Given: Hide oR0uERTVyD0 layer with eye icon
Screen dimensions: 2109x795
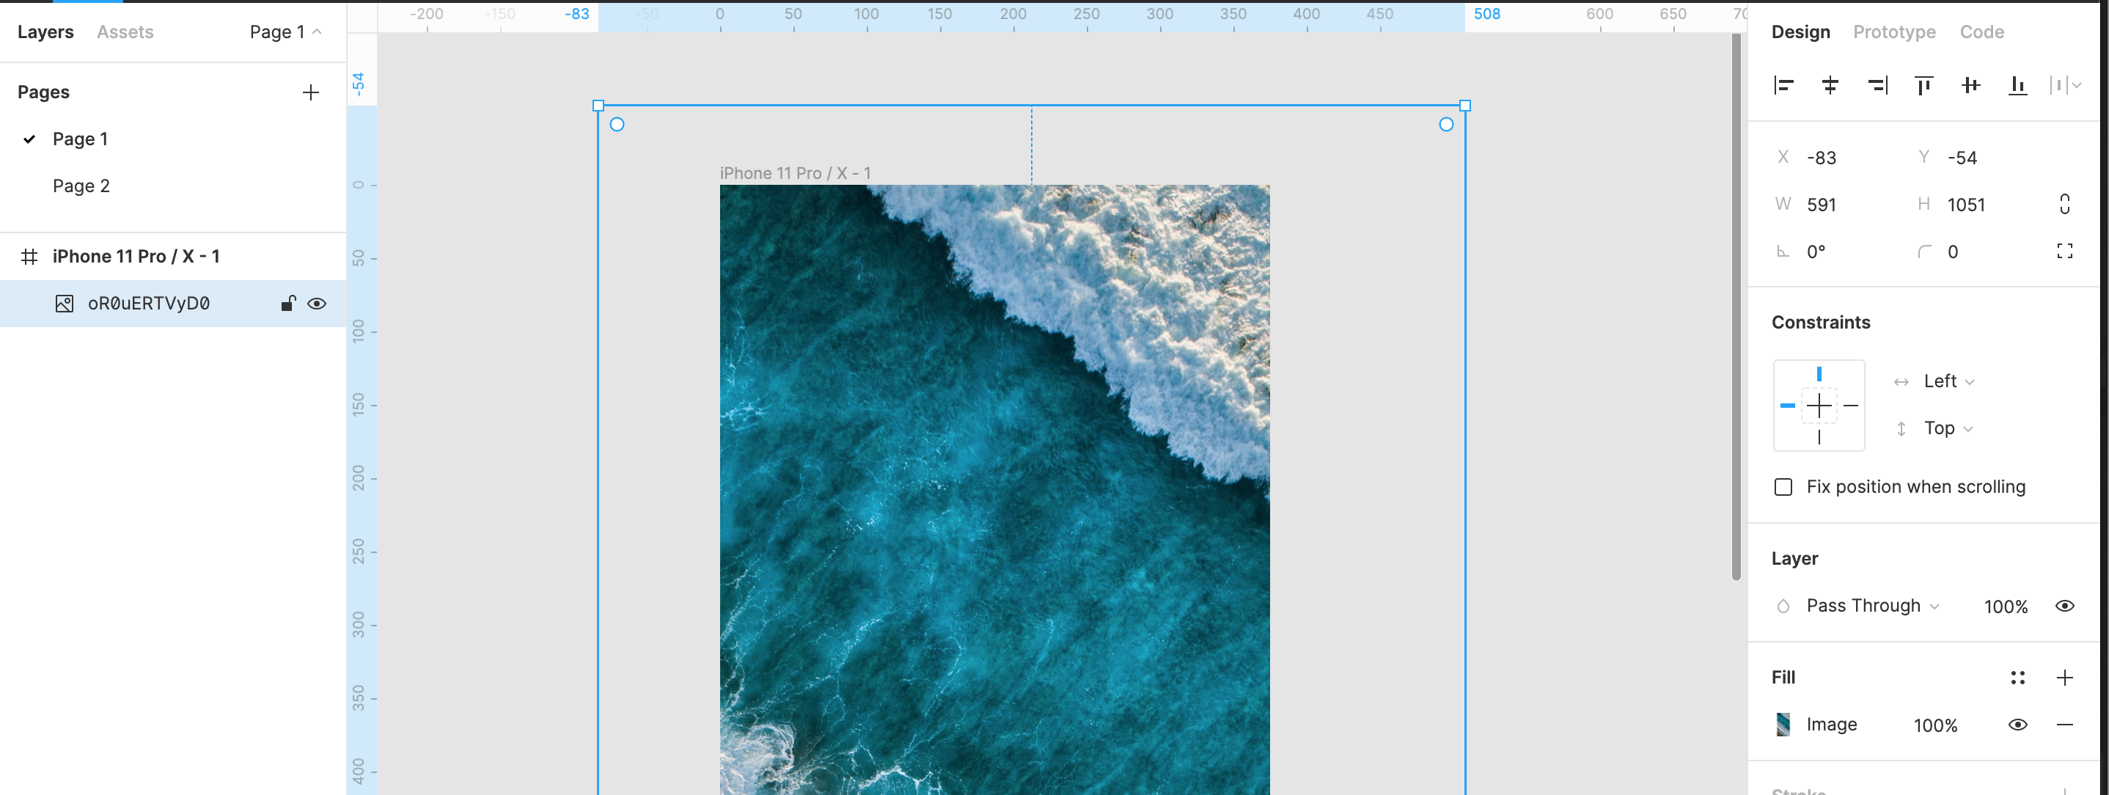Looking at the screenshot, I should pyautogui.click(x=317, y=304).
